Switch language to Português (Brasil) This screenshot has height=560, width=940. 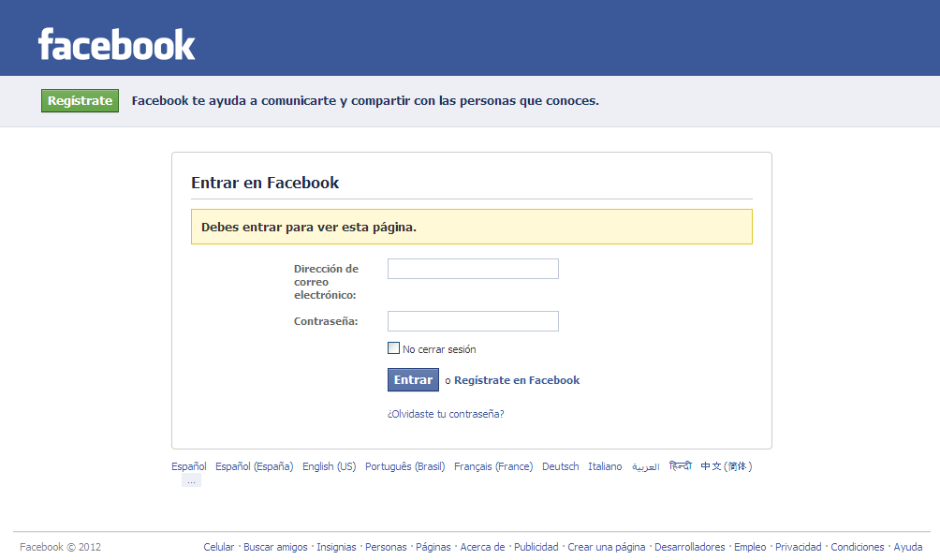(x=404, y=466)
